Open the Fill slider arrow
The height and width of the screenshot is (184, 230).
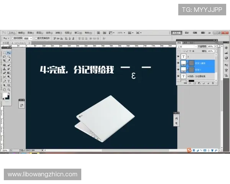(x=215, y=51)
